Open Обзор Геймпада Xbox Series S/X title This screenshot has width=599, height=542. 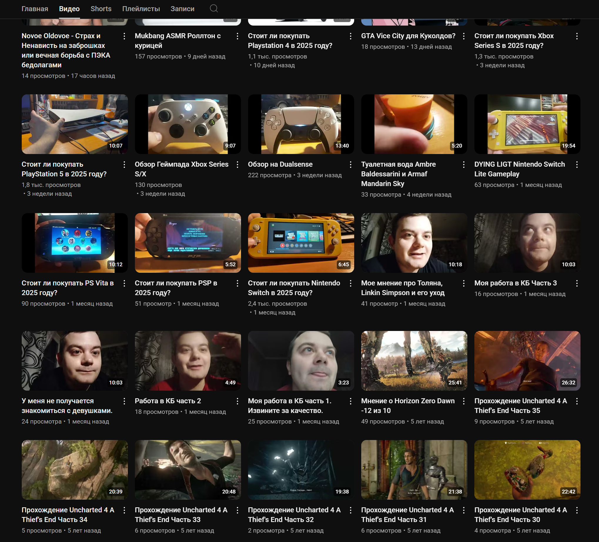pyautogui.click(x=181, y=169)
